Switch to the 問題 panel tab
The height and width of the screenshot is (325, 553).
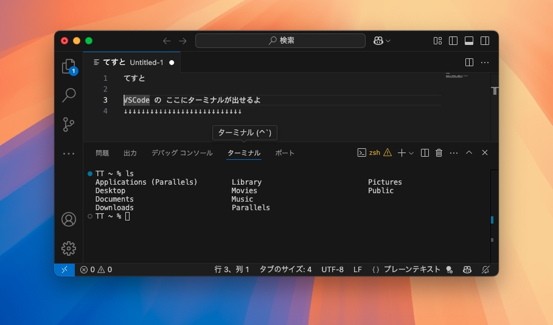click(x=102, y=153)
